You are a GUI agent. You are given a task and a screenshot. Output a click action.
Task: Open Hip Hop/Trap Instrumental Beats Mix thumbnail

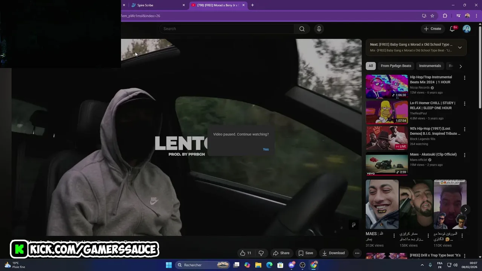tap(387, 86)
